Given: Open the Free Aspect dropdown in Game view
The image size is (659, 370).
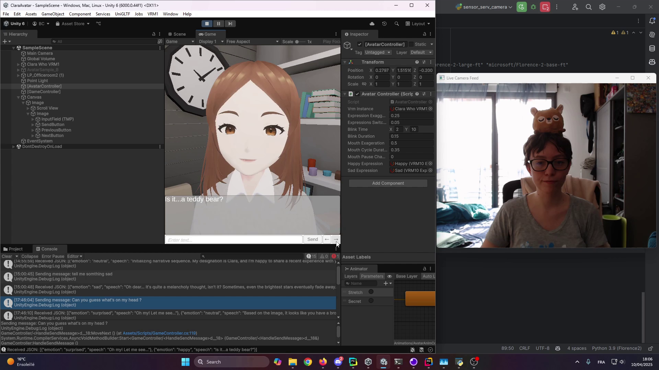Looking at the screenshot, I should pos(252,41).
